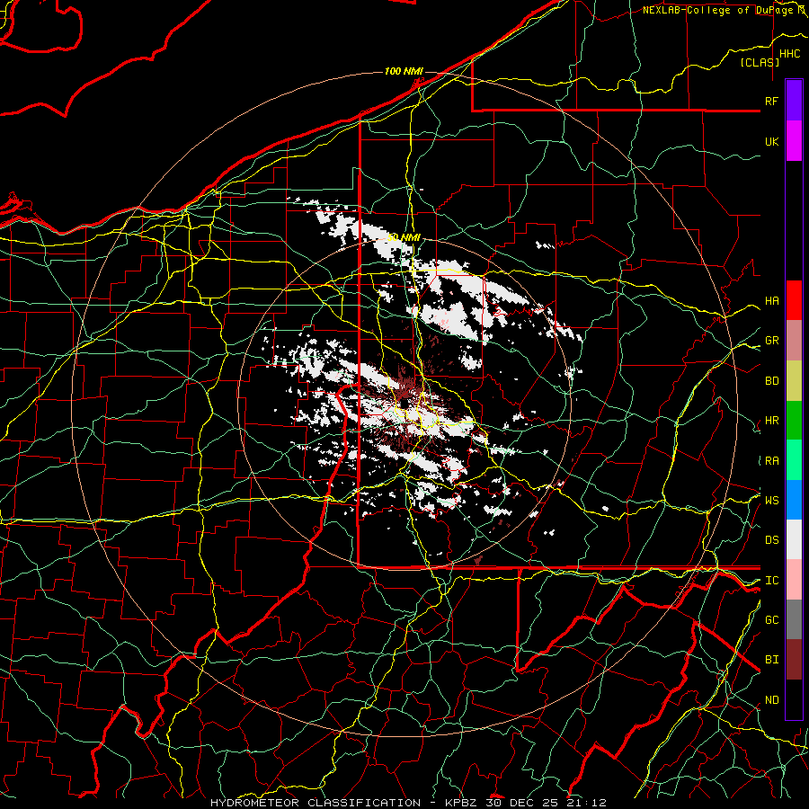Click the 'HR' legend label
The width and height of the screenshot is (809, 809).
click(x=771, y=421)
